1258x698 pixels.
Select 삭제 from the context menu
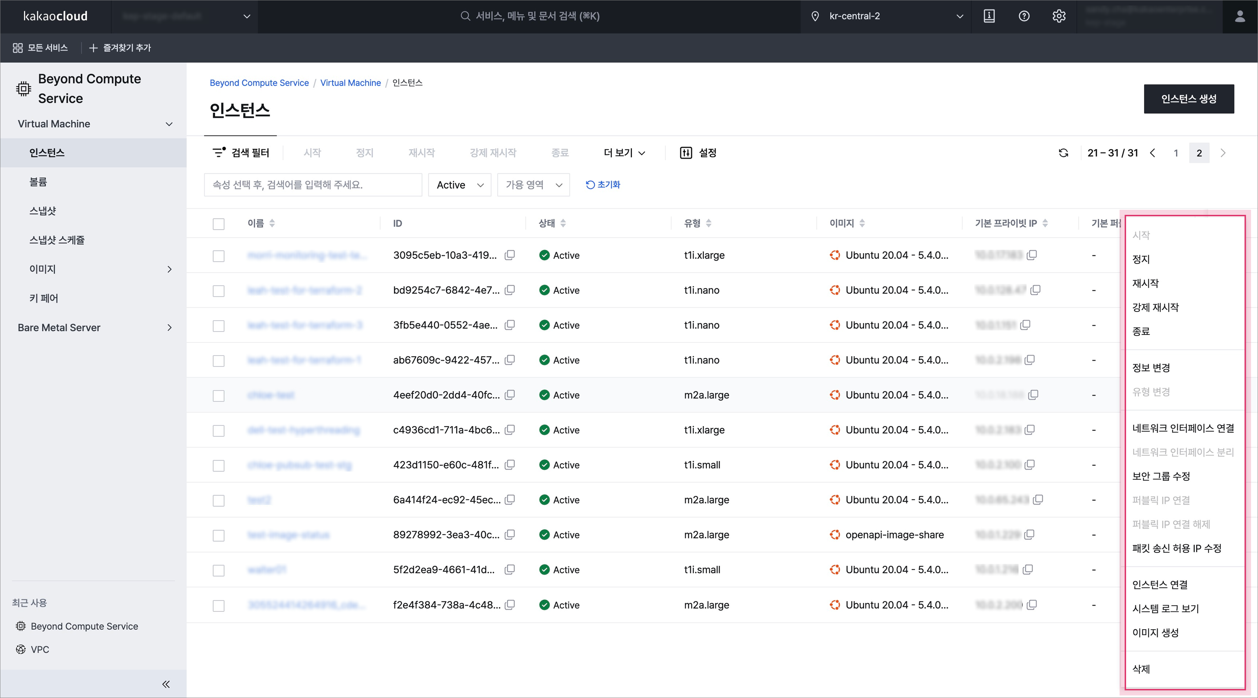tap(1141, 669)
